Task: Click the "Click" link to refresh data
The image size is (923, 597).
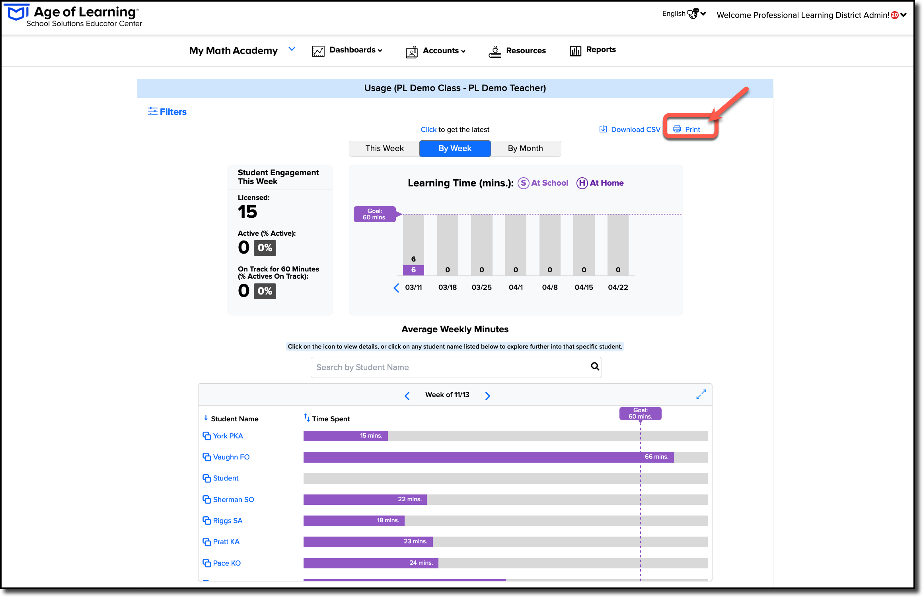Action: 428,130
